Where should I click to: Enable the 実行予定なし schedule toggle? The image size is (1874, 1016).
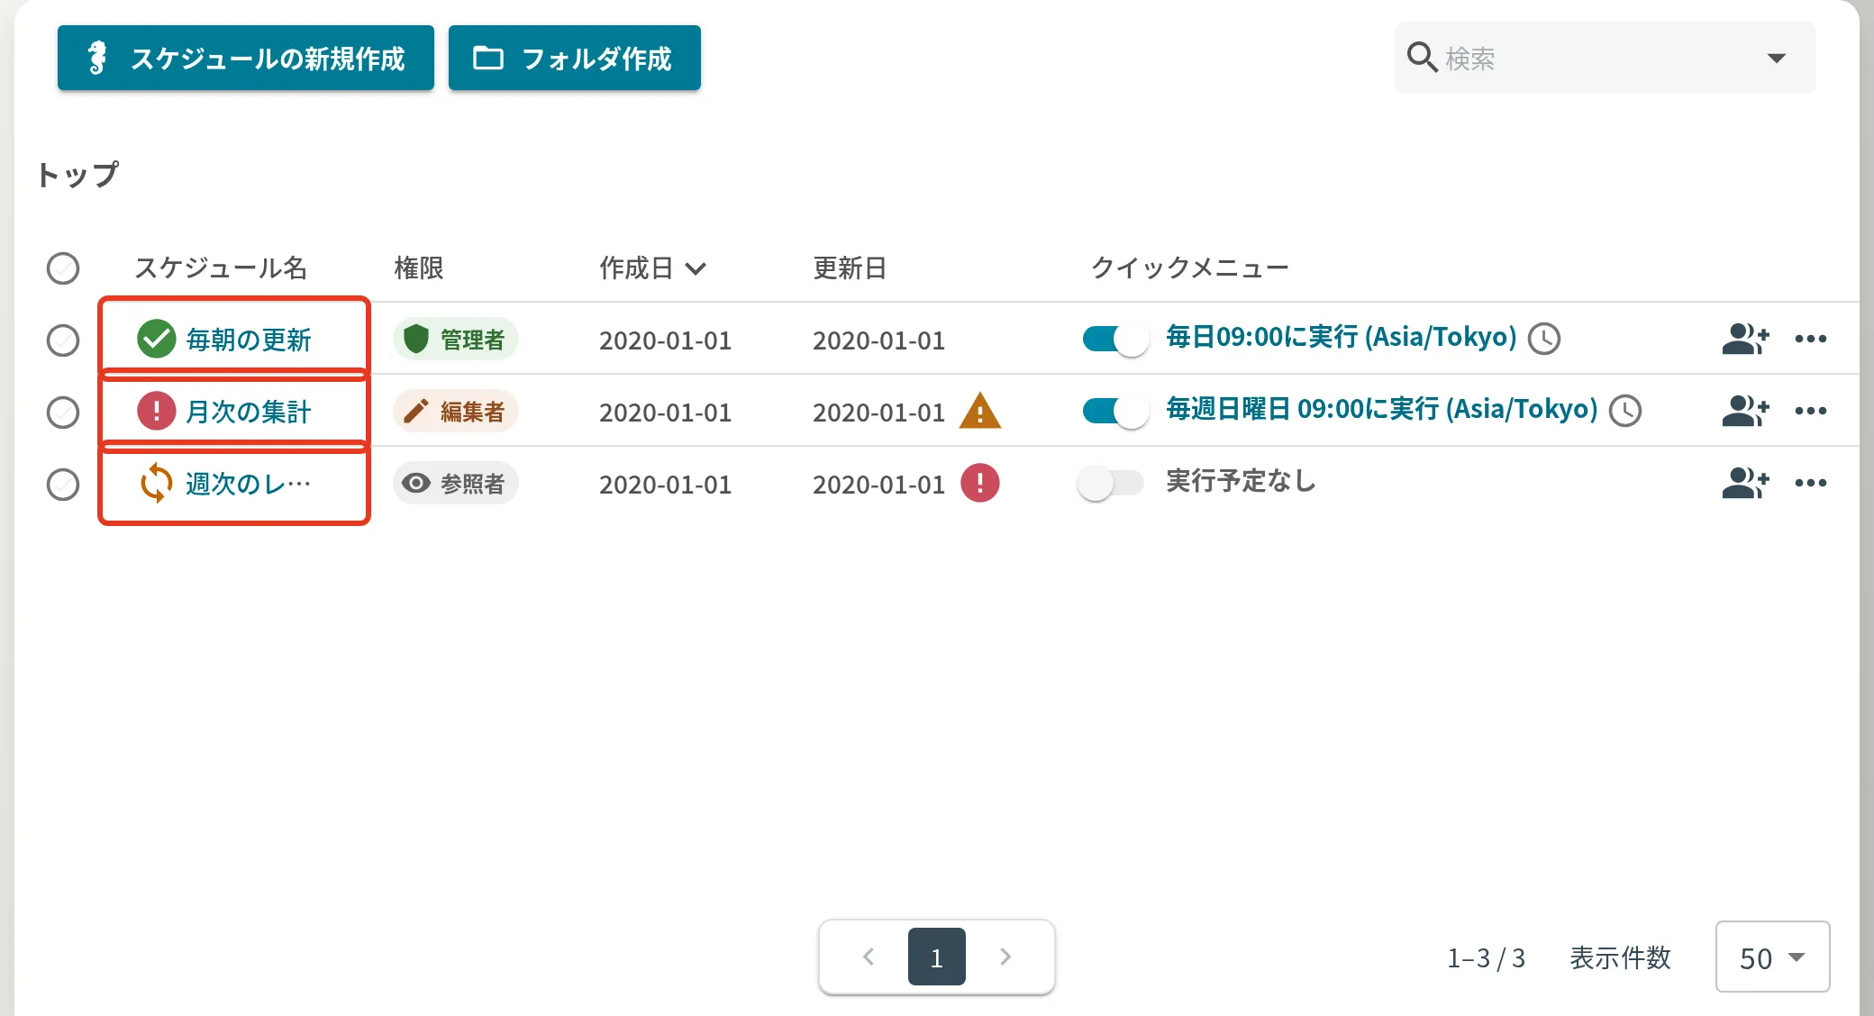coord(1111,483)
